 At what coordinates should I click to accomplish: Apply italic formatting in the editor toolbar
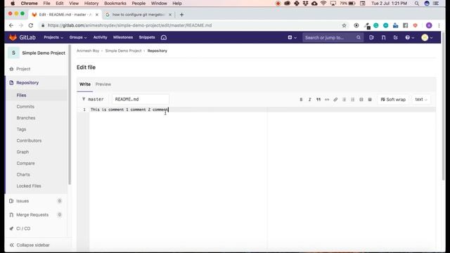point(309,100)
